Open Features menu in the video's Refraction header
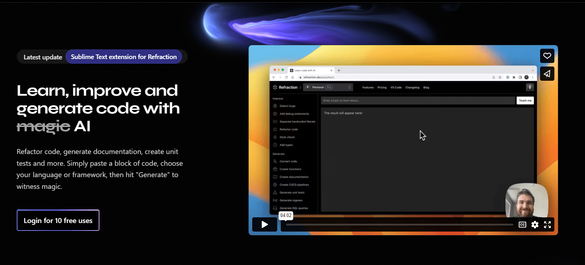Viewport: 585px width, 265px height. click(x=368, y=88)
